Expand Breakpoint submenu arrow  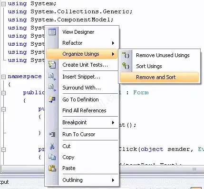(113, 122)
